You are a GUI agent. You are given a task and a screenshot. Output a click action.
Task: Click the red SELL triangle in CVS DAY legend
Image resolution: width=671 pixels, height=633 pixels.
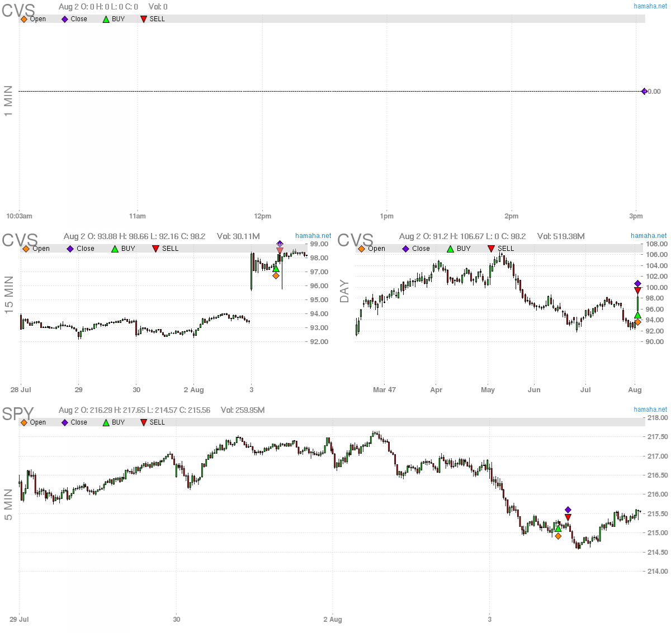(x=491, y=249)
